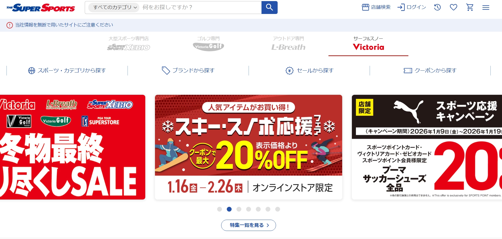
Task: Select the third carousel dot
Action: [x=239, y=209]
